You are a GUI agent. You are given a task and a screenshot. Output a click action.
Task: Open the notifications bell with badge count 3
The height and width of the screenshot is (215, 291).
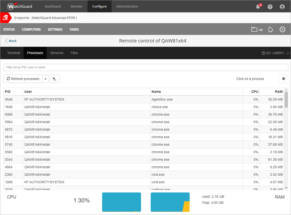258,6
